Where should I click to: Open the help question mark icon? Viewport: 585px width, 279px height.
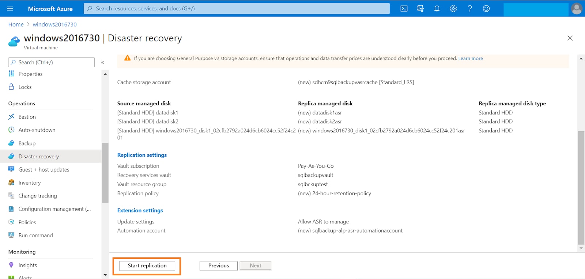point(470,8)
